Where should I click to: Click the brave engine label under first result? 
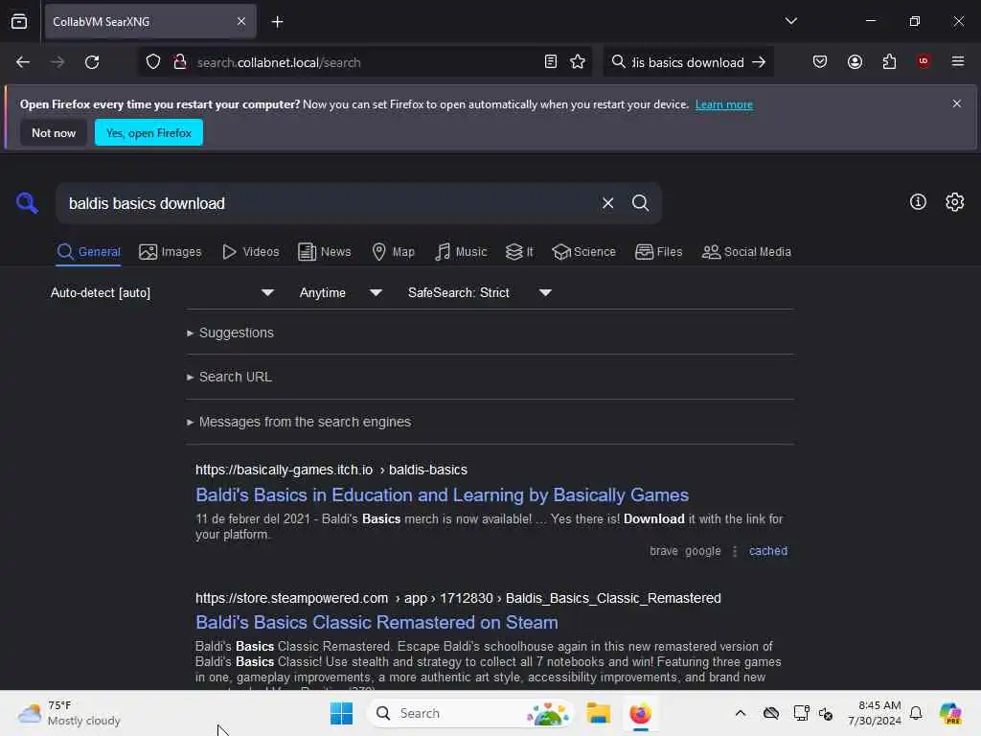tap(663, 551)
